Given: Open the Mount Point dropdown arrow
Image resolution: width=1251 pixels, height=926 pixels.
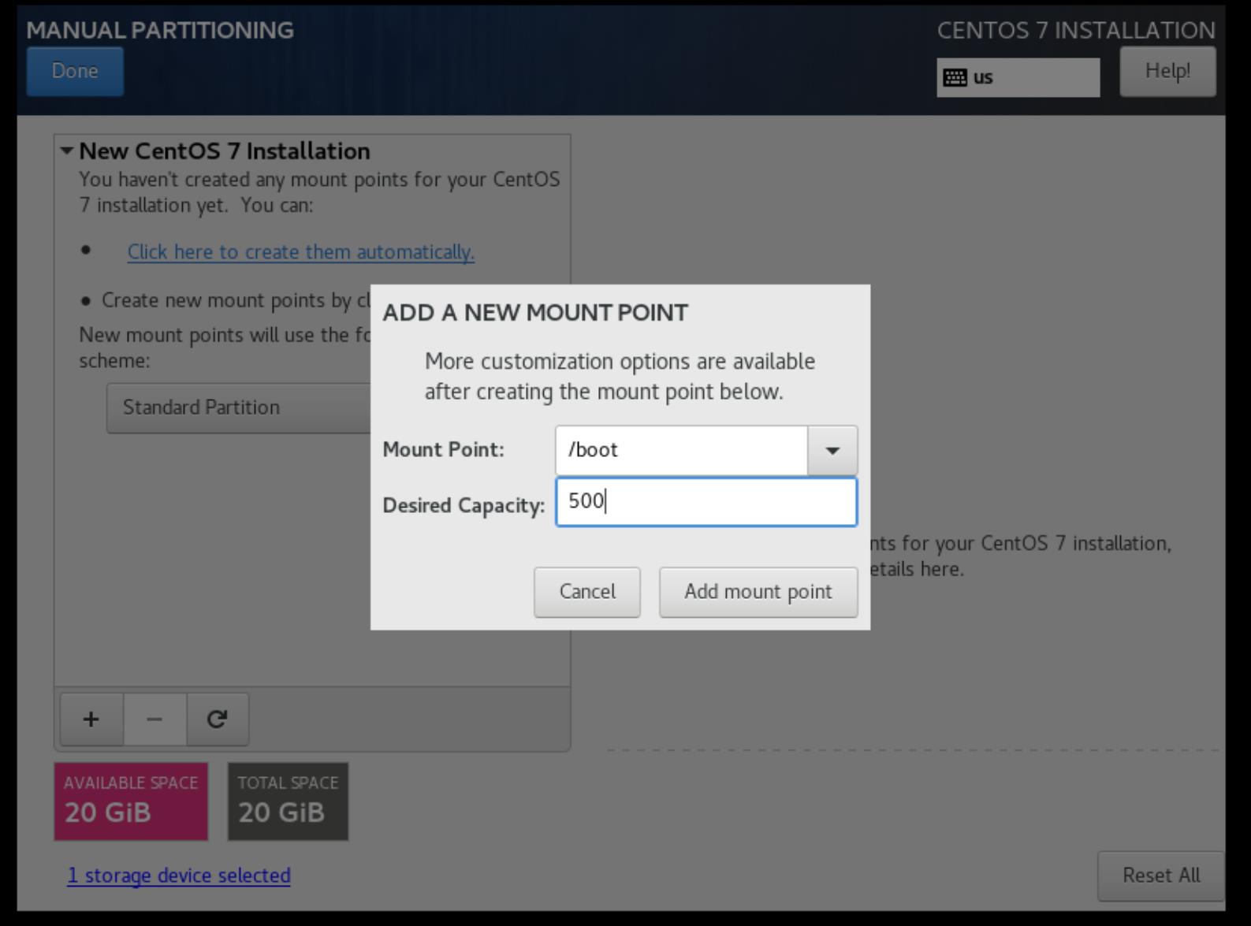Looking at the screenshot, I should (x=832, y=450).
